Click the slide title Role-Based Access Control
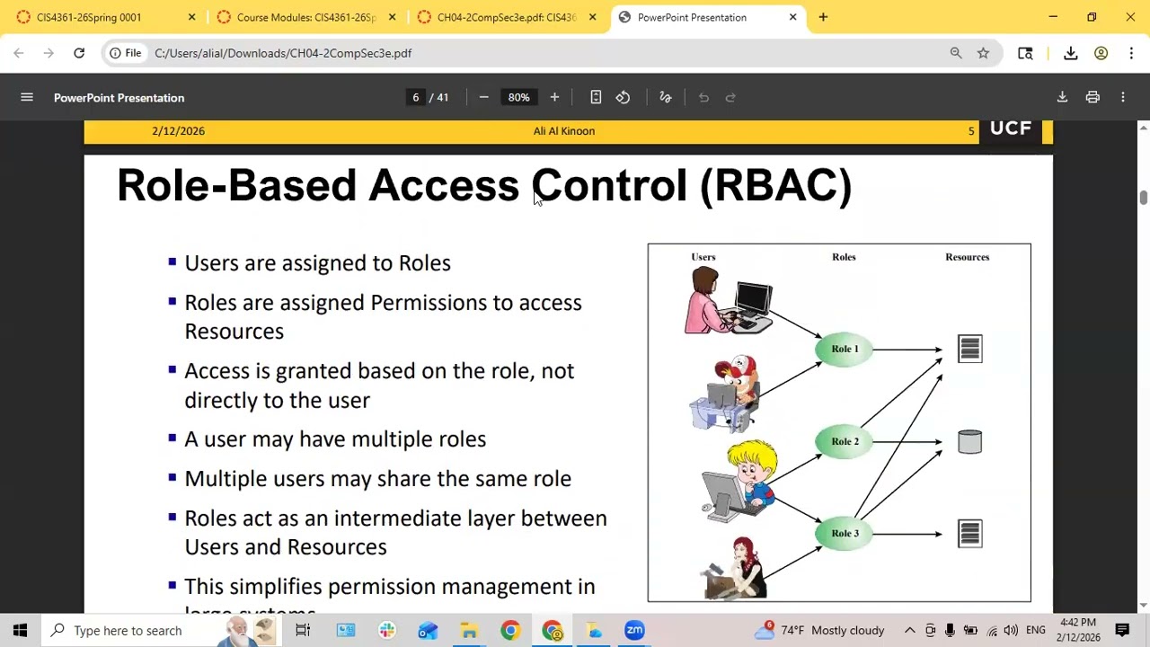 point(484,185)
